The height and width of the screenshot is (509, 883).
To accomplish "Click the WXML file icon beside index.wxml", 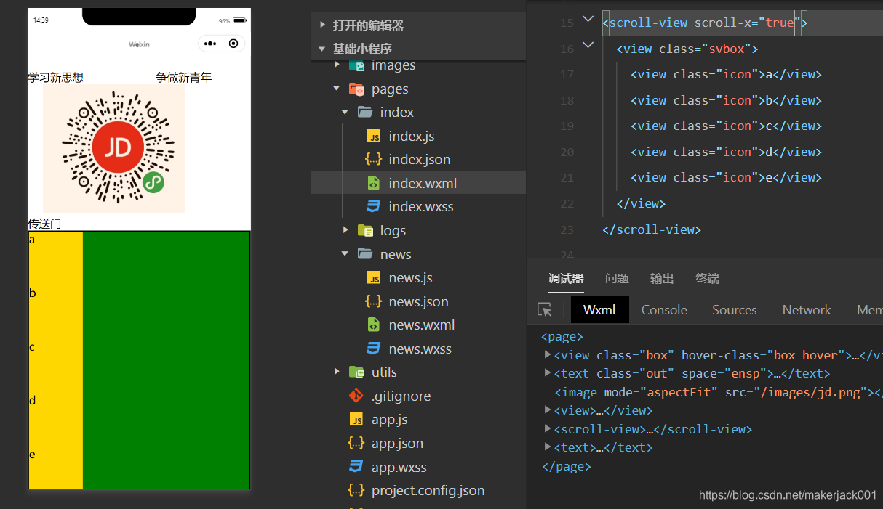I will coord(374,183).
